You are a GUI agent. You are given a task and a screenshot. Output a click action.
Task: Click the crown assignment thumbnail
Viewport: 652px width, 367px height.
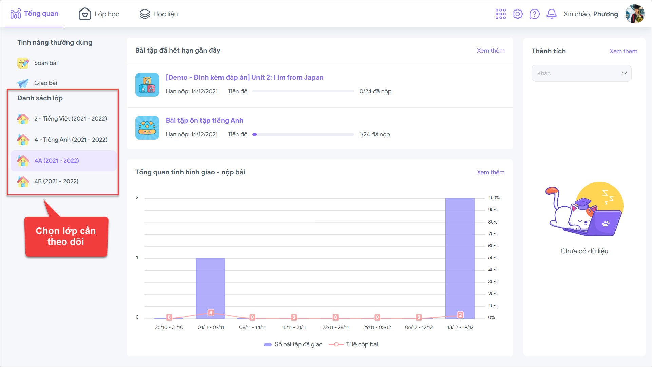pos(147,128)
